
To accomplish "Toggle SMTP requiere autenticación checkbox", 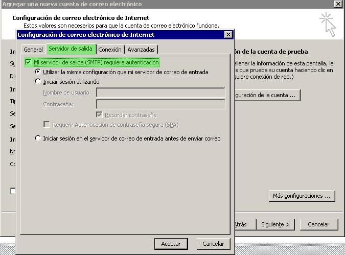I will [28, 62].
